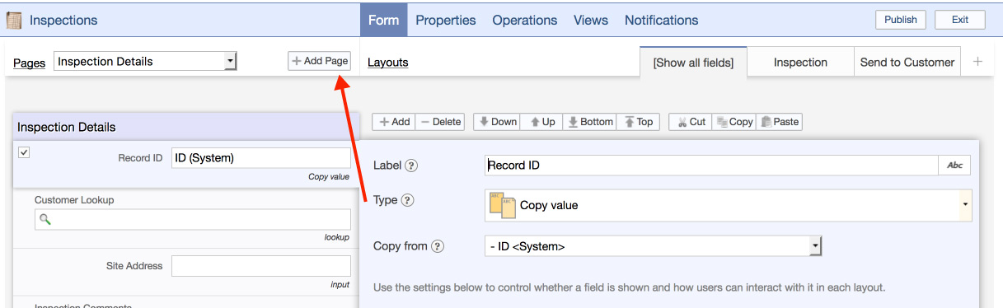Copy the selected field
1003x308 pixels.
coord(734,122)
